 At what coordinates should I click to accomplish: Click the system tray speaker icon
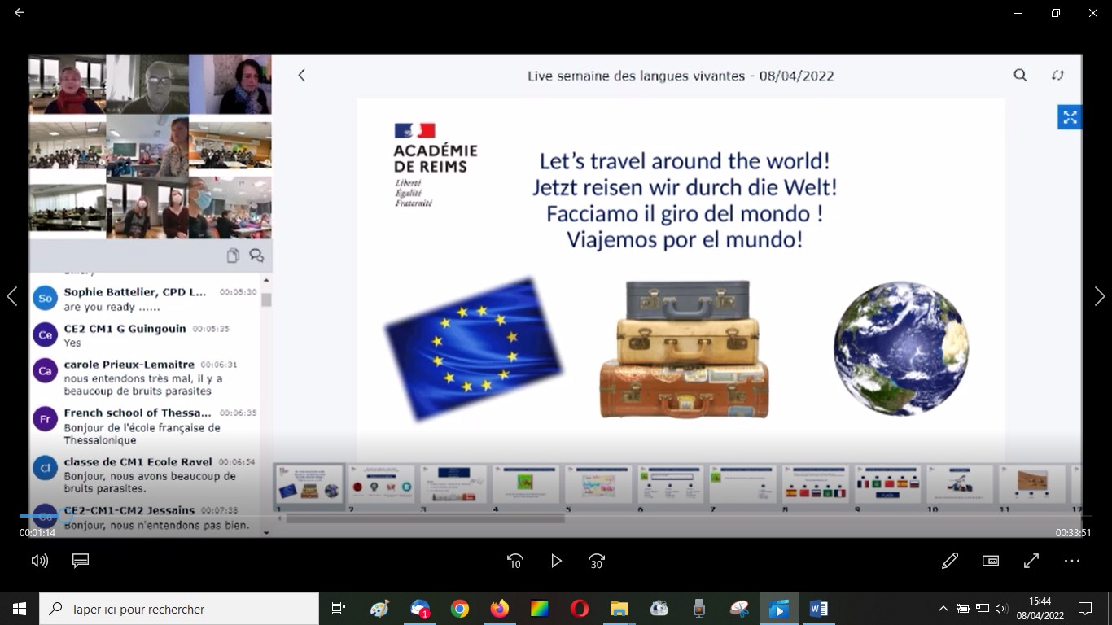tap(1001, 609)
